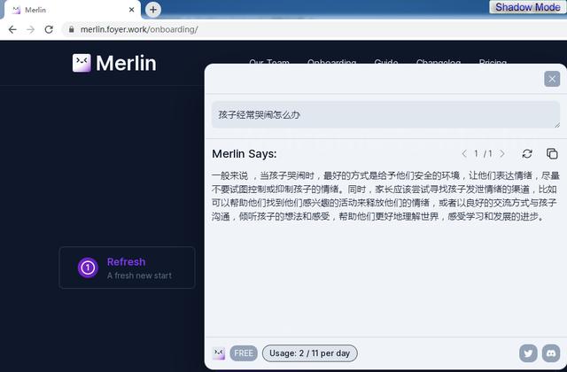The width and height of the screenshot is (567, 372).
Task: Click the FREE plan badge
Action: pyautogui.click(x=244, y=353)
